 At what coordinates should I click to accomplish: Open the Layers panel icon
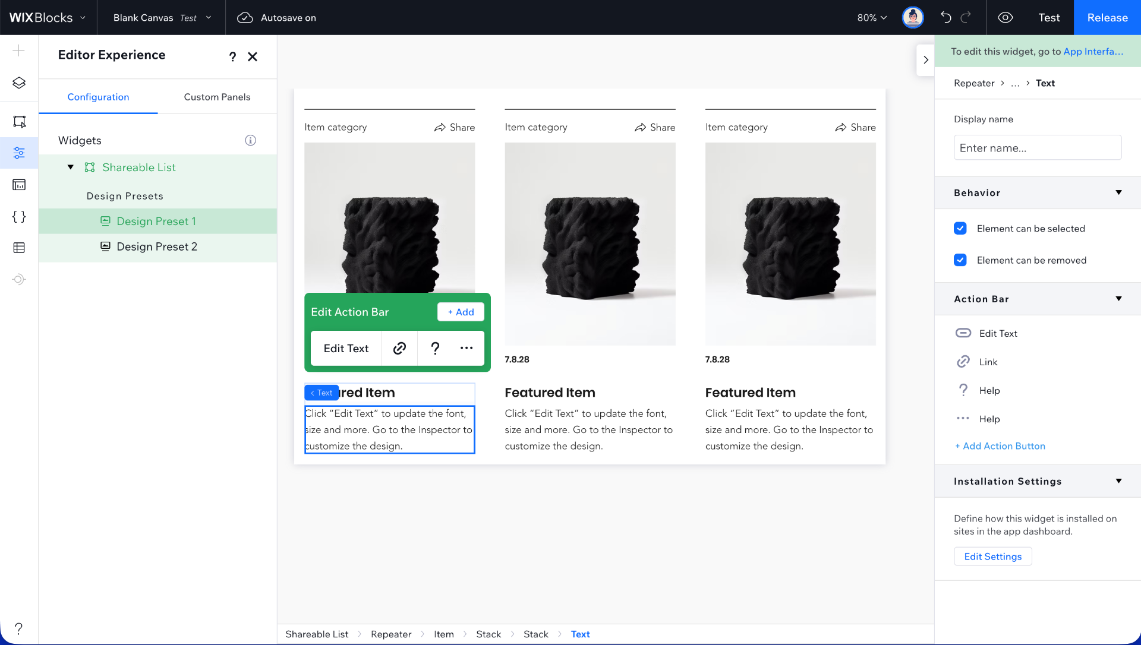pyautogui.click(x=19, y=83)
